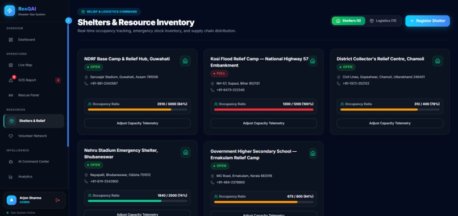The width and height of the screenshot is (458, 216).
Task: Click the Live Map icon
Action: (x=11, y=65)
